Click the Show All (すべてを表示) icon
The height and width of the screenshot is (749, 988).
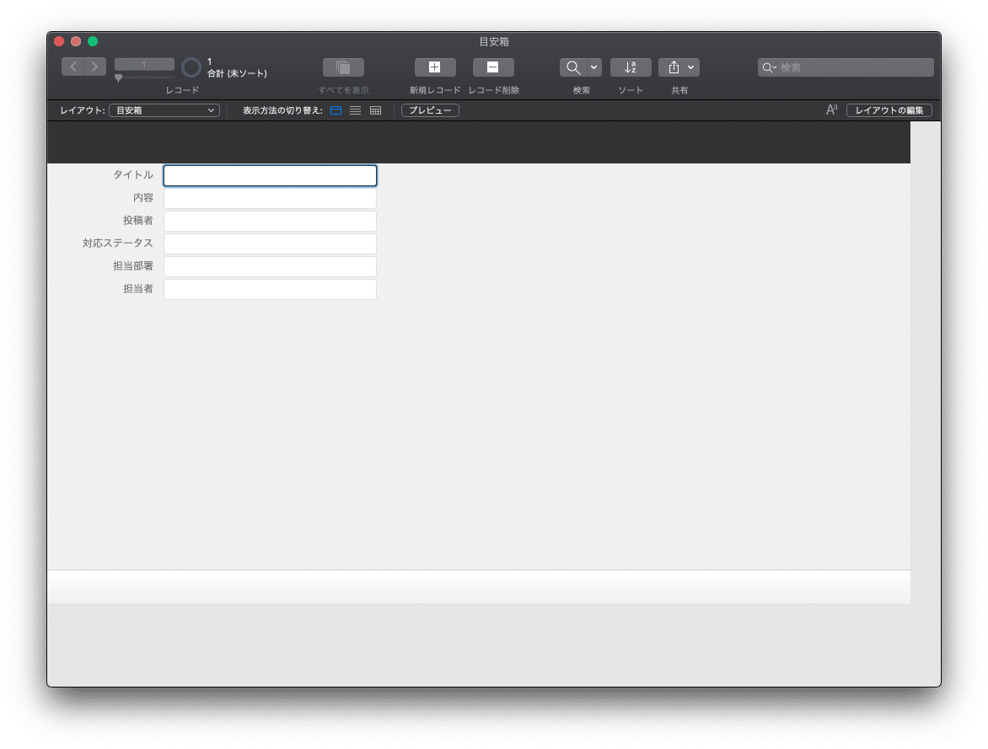pyautogui.click(x=343, y=67)
